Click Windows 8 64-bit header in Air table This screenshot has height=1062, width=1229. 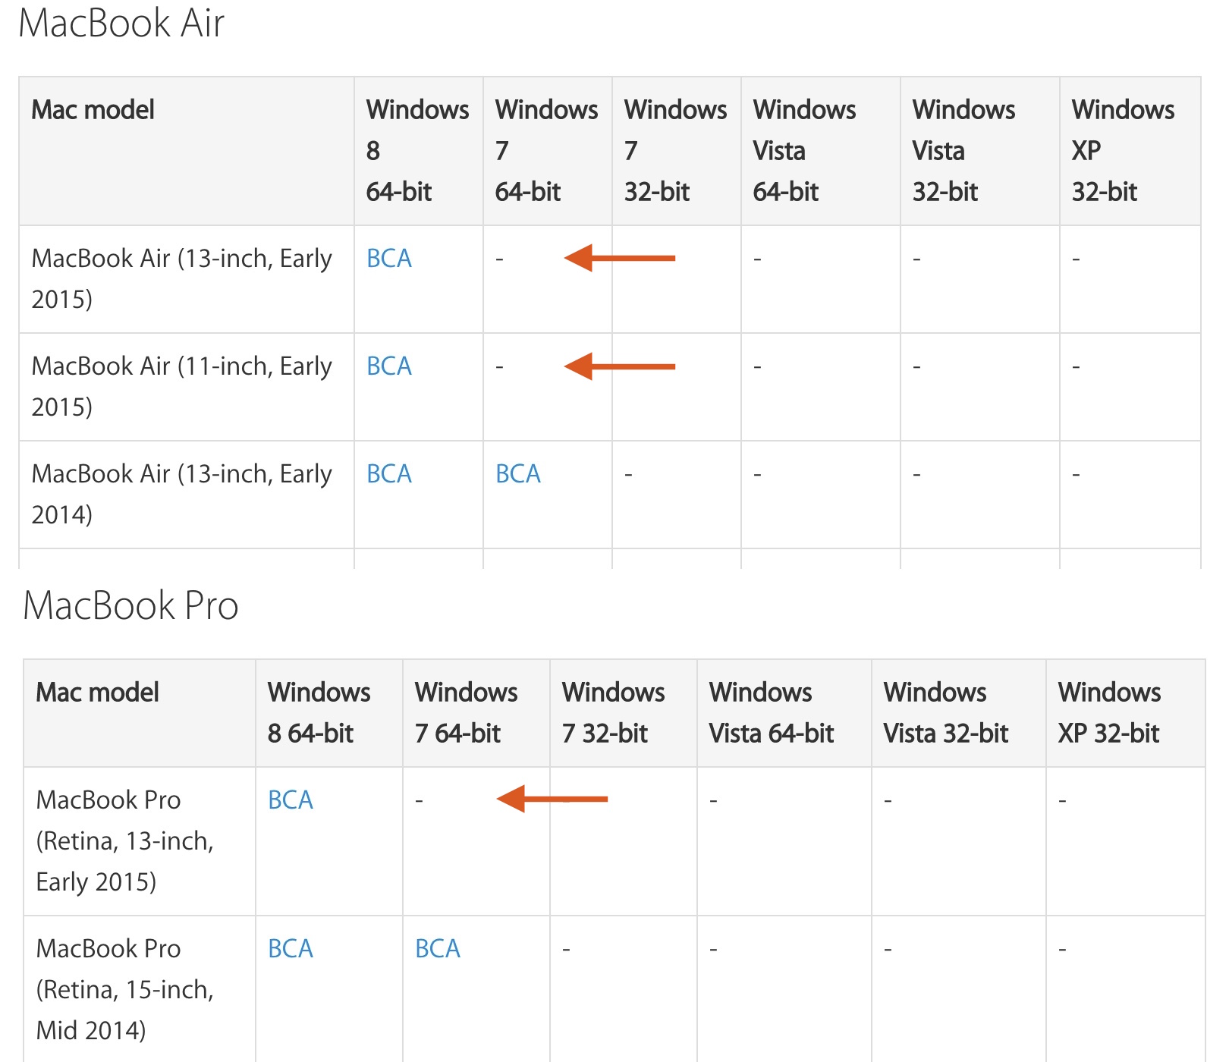416,150
